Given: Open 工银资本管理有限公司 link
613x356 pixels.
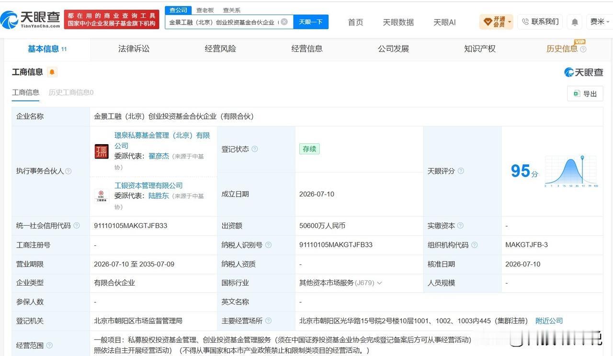Looking at the screenshot, I should click(x=148, y=185).
